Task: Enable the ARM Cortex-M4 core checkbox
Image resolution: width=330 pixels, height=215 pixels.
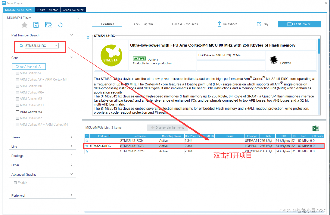Action: coord(17,112)
